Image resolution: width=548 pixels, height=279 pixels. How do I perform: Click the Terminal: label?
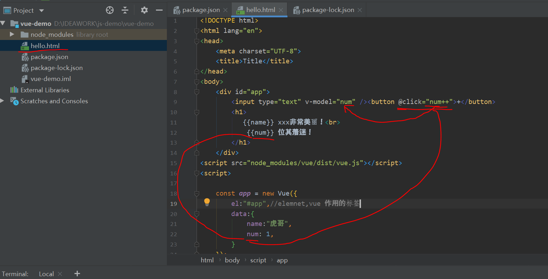(x=15, y=274)
